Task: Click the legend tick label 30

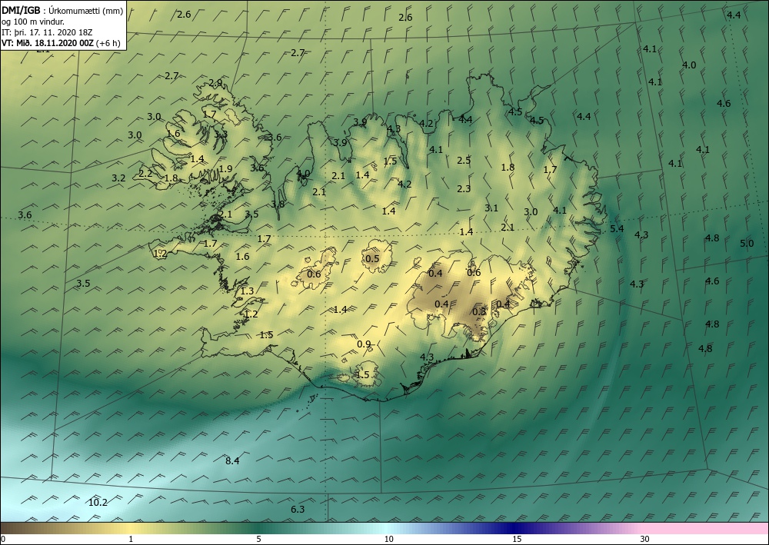Action: point(645,539)
